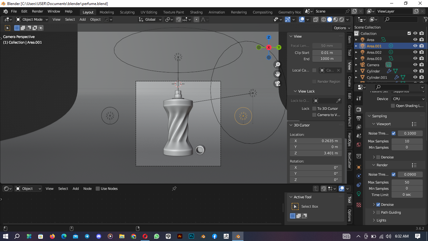Click the Render Max Samples field
Image resolution: width=428 pixels, height=241 pixels.
[407, 182]
